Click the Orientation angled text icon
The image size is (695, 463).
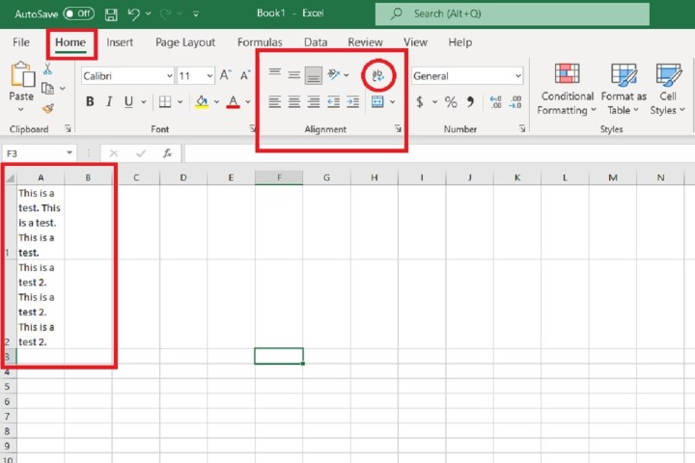(333, 75)
